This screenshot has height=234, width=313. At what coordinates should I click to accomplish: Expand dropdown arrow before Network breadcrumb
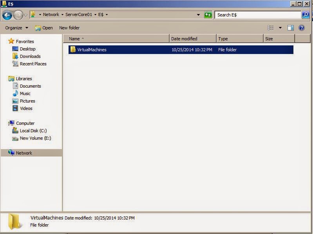pos(40,14)
